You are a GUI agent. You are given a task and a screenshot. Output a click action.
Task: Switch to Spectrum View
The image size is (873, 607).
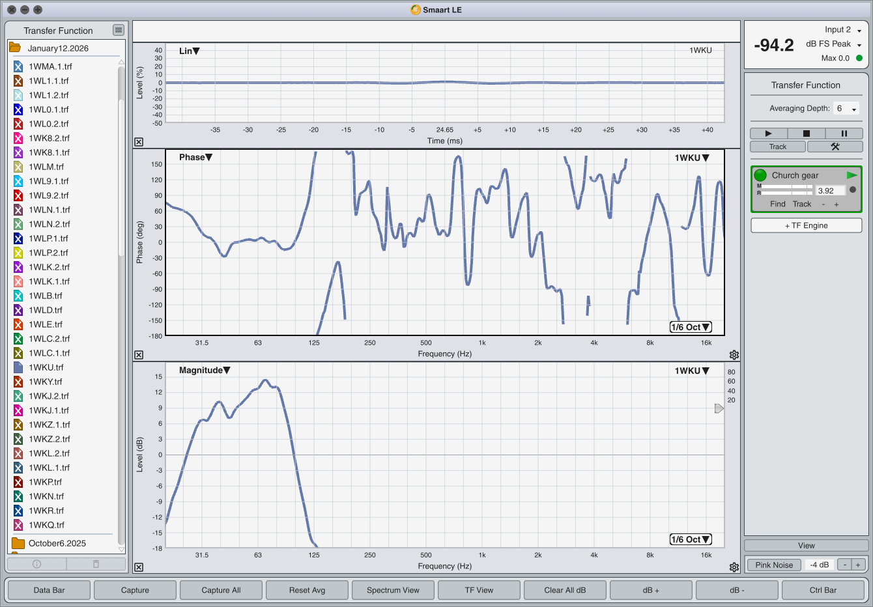(394, 590)
